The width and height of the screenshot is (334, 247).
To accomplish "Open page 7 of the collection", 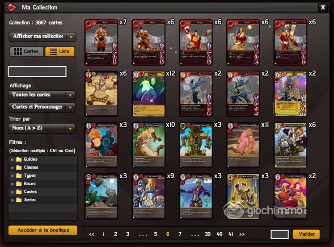I will click(180, 234).
